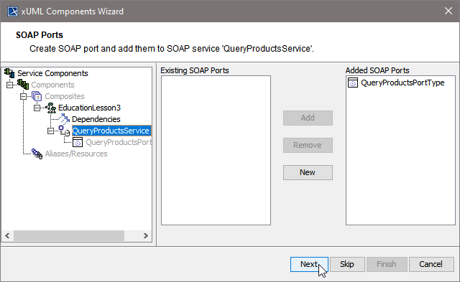Click the Dependencies arrow icon
The image size is (460, 282).
coord(64,119)
